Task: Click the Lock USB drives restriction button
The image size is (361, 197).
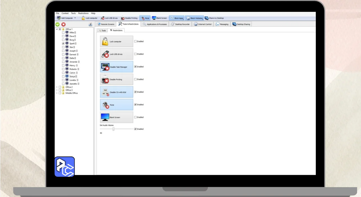Action: click(x=116, y=54)
